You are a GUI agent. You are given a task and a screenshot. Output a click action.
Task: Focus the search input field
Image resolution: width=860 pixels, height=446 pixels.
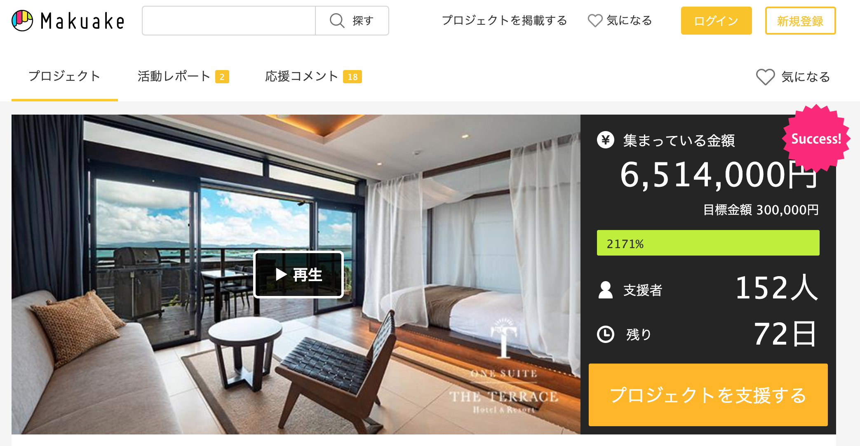point(229,21)
